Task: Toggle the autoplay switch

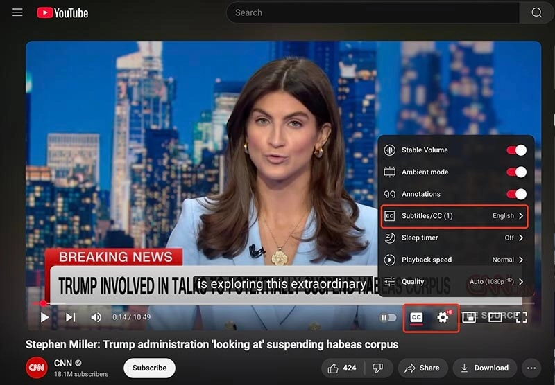Action: (388, 318)
